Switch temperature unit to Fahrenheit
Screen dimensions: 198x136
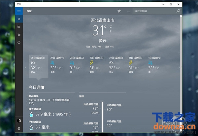click(x=111, y=31)
